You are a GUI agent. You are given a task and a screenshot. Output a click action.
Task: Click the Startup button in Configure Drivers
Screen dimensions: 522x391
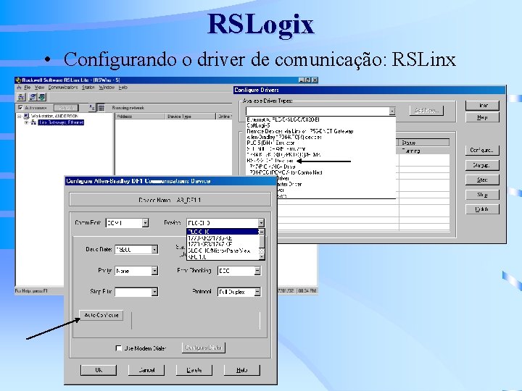(482, 165)
